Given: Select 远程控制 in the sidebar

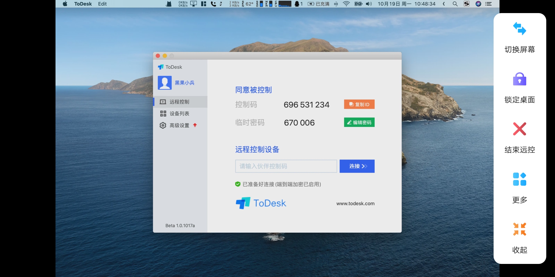Looking at the screenshot, I should pyautogui.click(x=180, y=102).
